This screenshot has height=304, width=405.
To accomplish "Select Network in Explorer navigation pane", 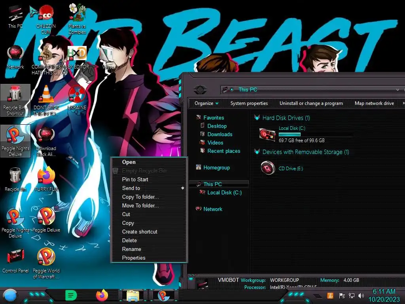I will pos(212,209).
